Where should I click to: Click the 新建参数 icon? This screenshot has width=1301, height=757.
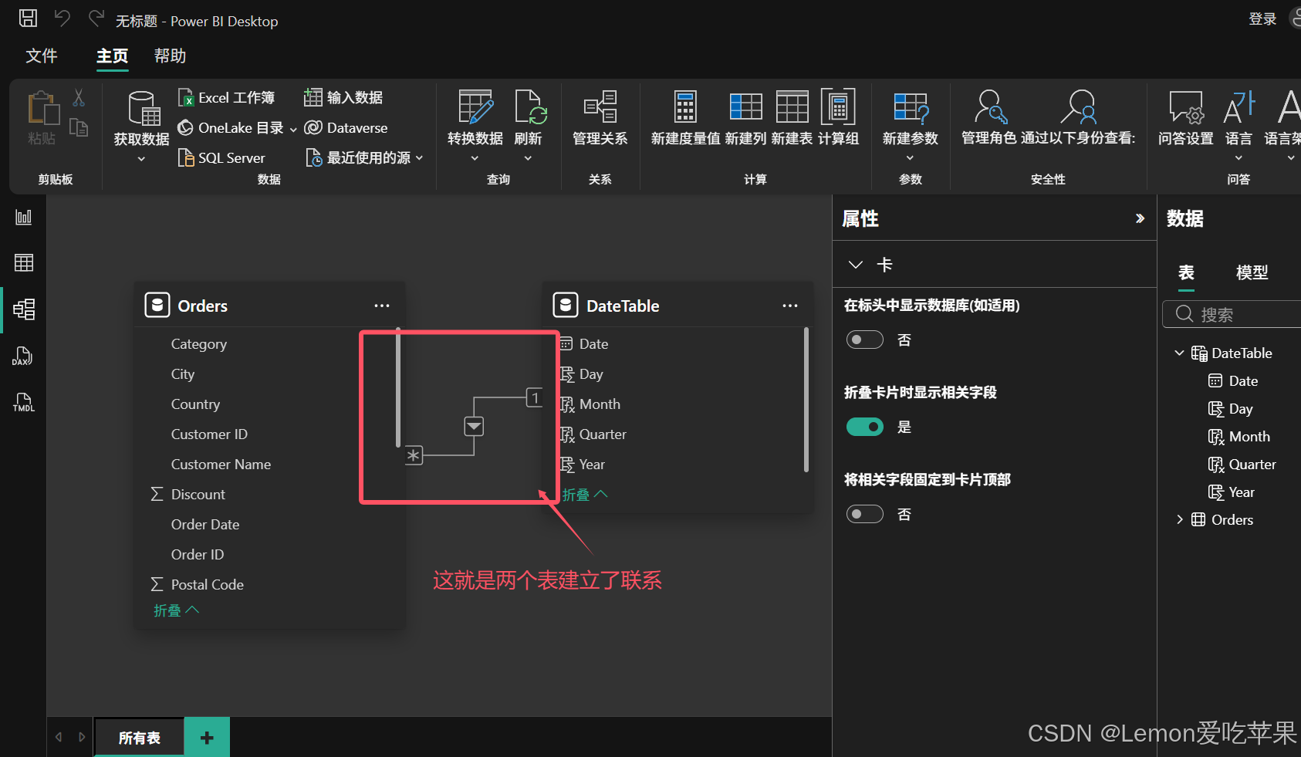tap(911, 107)
